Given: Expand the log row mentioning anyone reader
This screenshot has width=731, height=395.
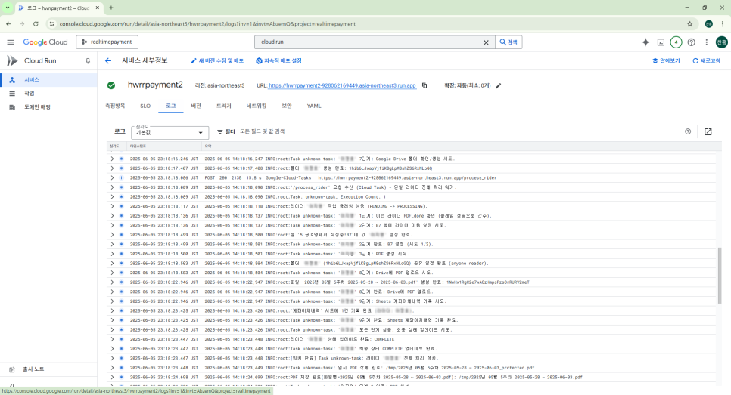Looking at the screenshot, I should click(x=112, y=264).
